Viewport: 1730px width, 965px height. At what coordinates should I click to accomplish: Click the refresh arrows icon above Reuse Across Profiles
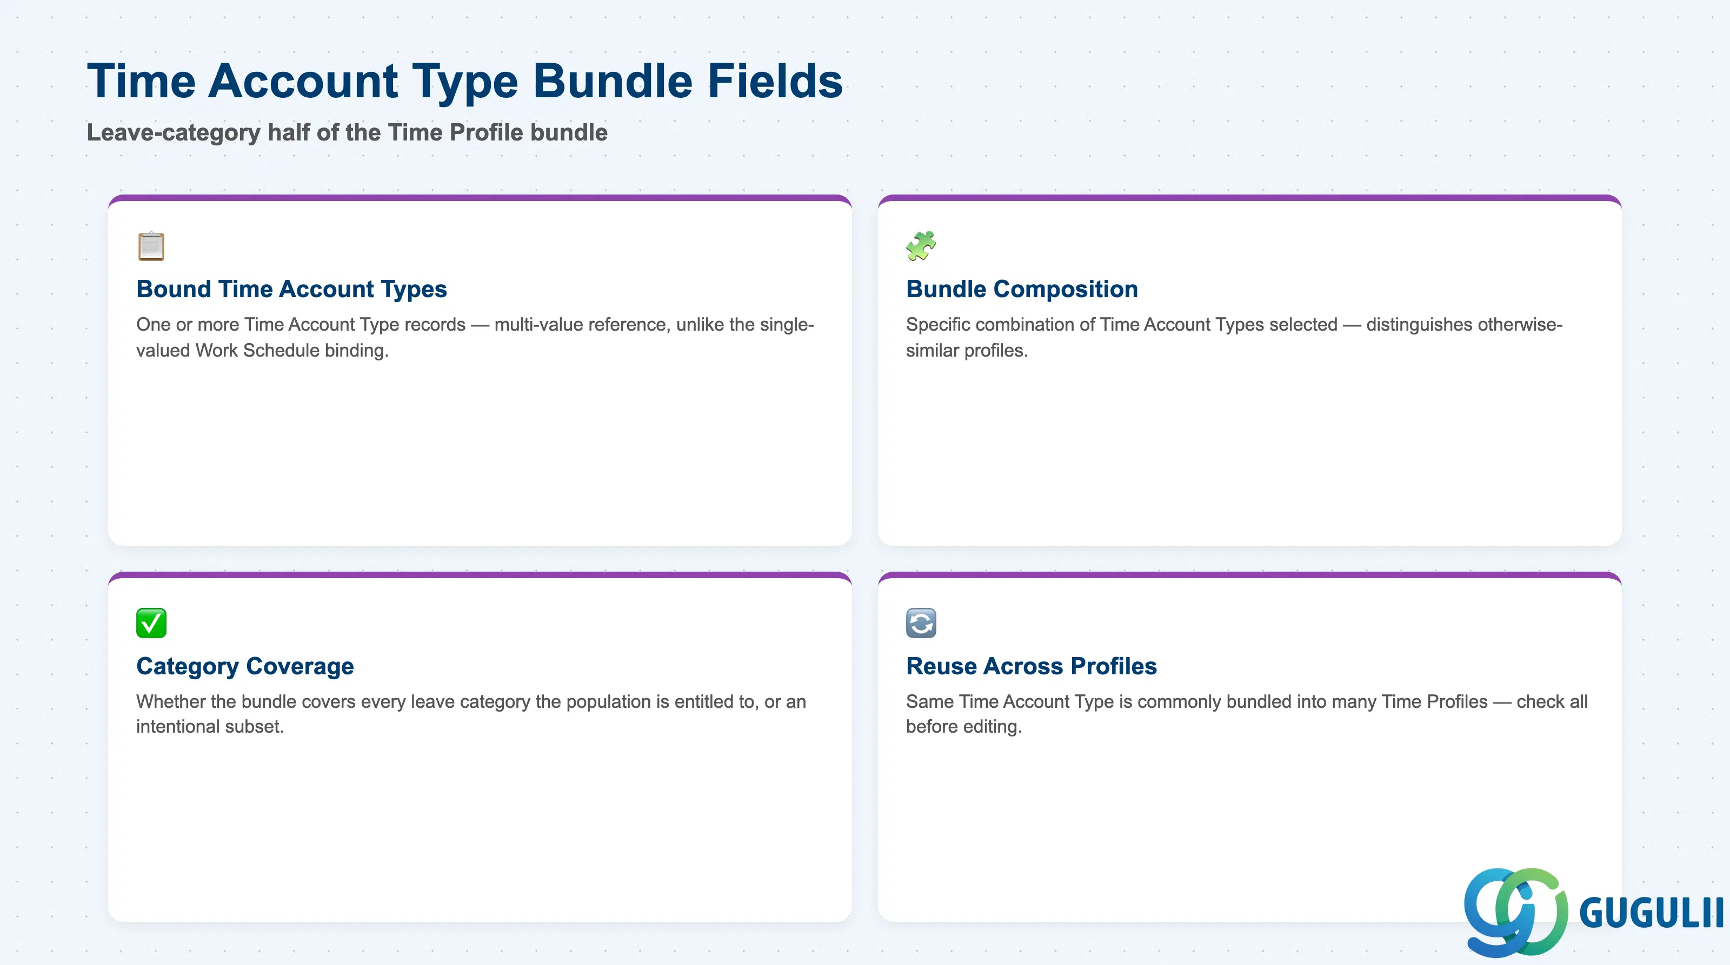(x=921, y=623)
